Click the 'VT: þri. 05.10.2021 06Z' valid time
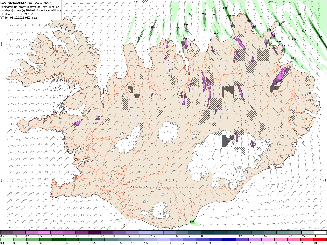This screenshot has width=327, height=245. click(15, 18)
